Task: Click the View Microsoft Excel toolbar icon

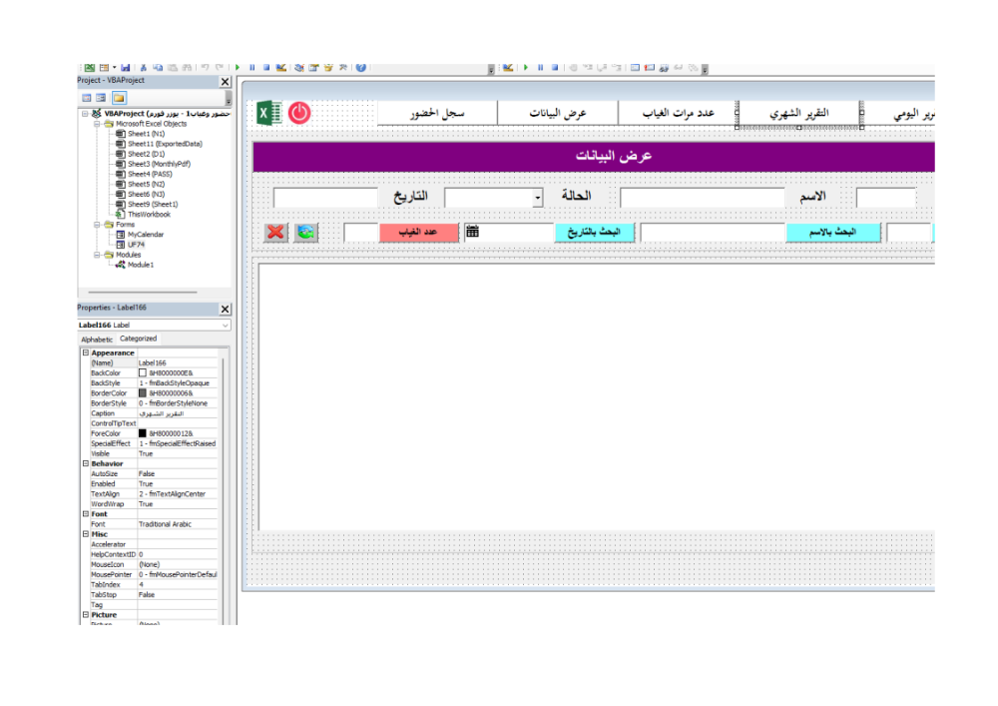Action: pyautogui.click(x=90, y=68)
